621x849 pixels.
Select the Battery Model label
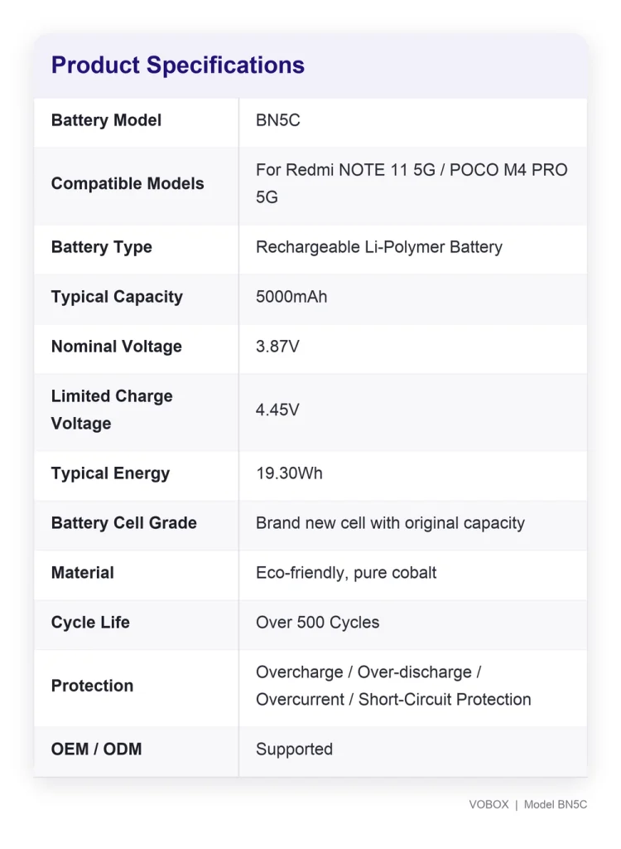click(106, 120)
